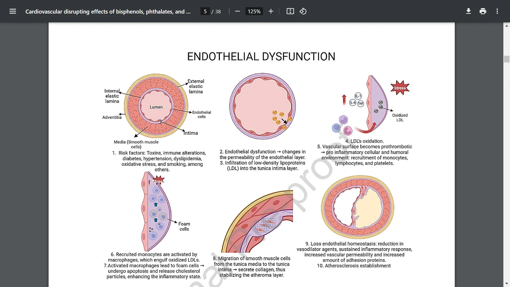
Task: Click the zoom in plus button
Action: click(271, 11)
